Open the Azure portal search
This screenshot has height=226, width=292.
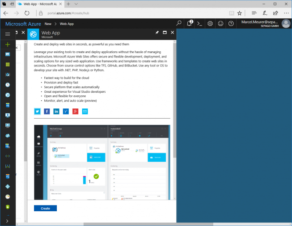179,23
